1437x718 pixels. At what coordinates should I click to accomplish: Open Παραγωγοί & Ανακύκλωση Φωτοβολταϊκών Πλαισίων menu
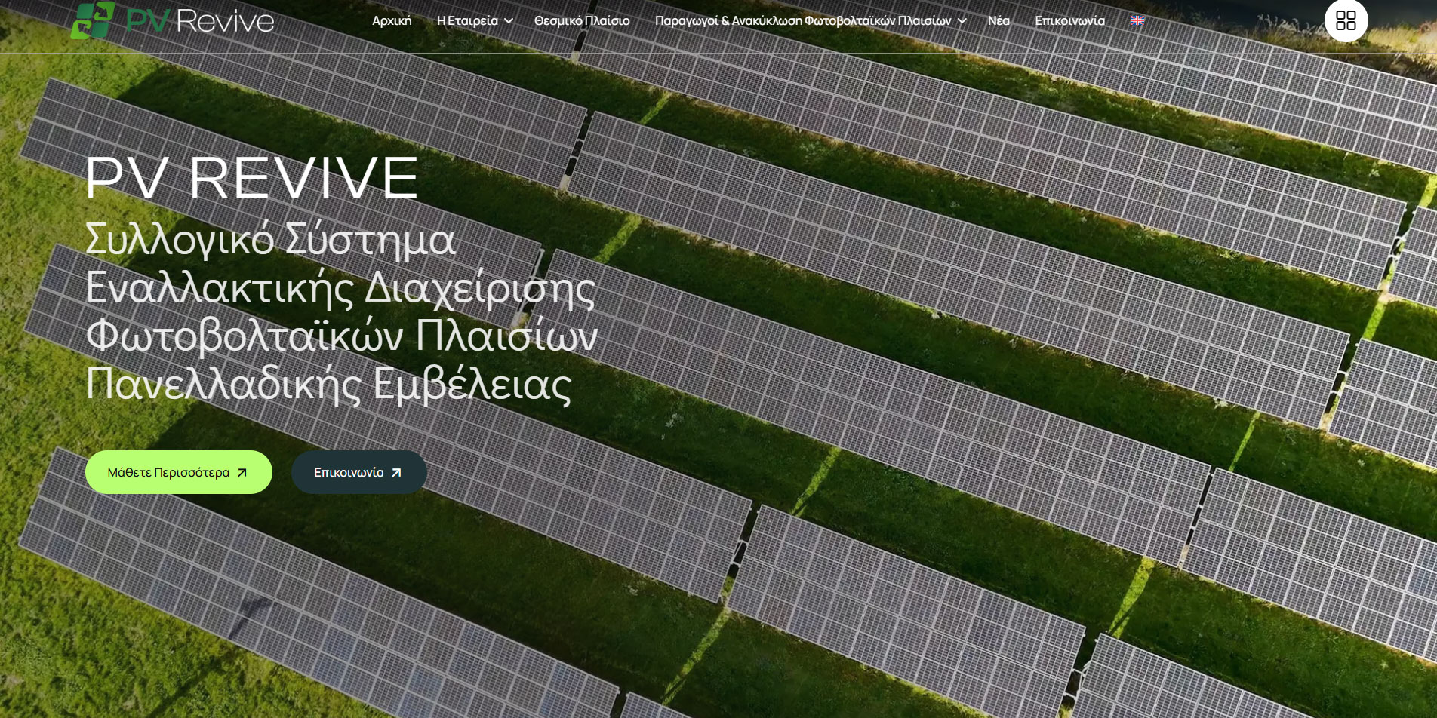pos(803,20)
